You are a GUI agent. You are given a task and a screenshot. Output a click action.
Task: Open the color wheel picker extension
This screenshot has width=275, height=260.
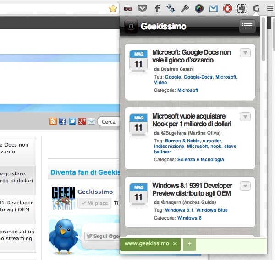tap(199, 8)
